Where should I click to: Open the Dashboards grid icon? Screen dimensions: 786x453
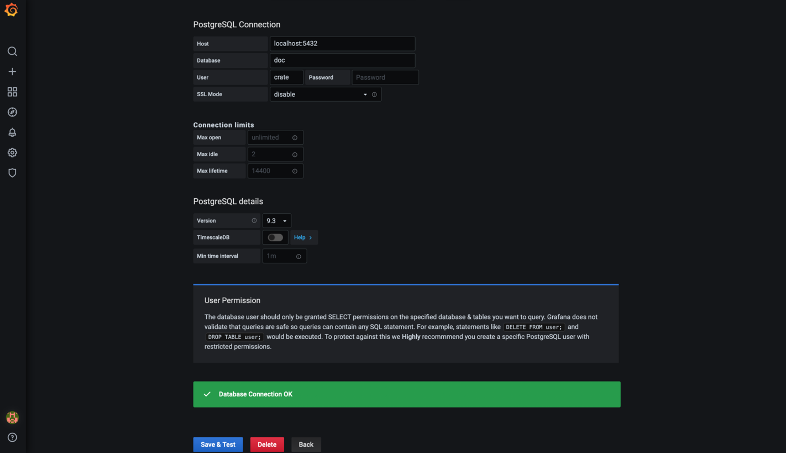pos(12,92)
